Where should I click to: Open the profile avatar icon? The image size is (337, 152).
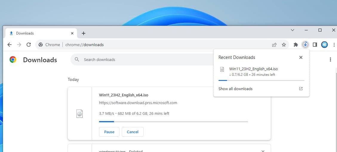pyautogui.click(x=324, y=45)
